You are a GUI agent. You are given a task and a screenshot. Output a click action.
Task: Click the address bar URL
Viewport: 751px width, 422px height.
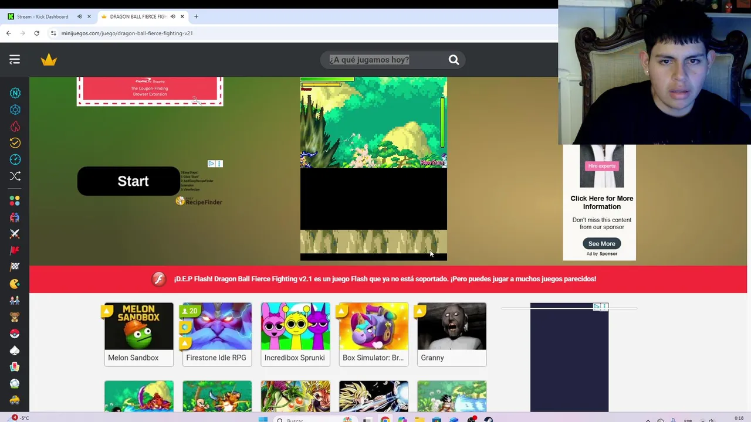pos(127,33)
